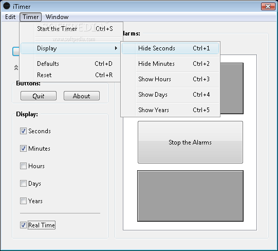Viewport: 278px width, 251px height.
Task: Choose Hide Minutes in submenu
Action: click(170, 64)
